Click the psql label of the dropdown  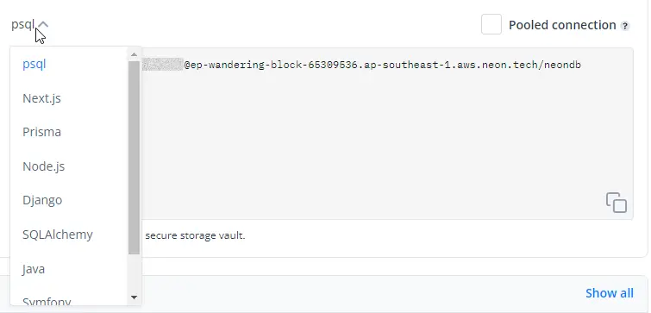coord(22,25)
